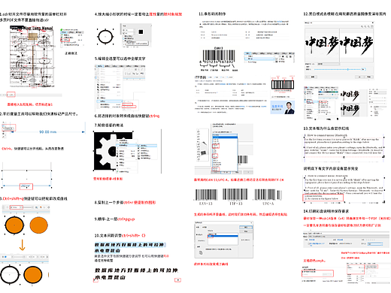Click the black fill swatch beside that circle
This screenshot has height=293, width=391.
pos(141,32)
